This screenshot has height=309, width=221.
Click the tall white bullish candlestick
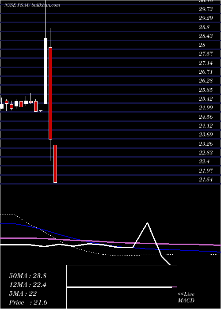pyautogui.click(x=46, y=71)
